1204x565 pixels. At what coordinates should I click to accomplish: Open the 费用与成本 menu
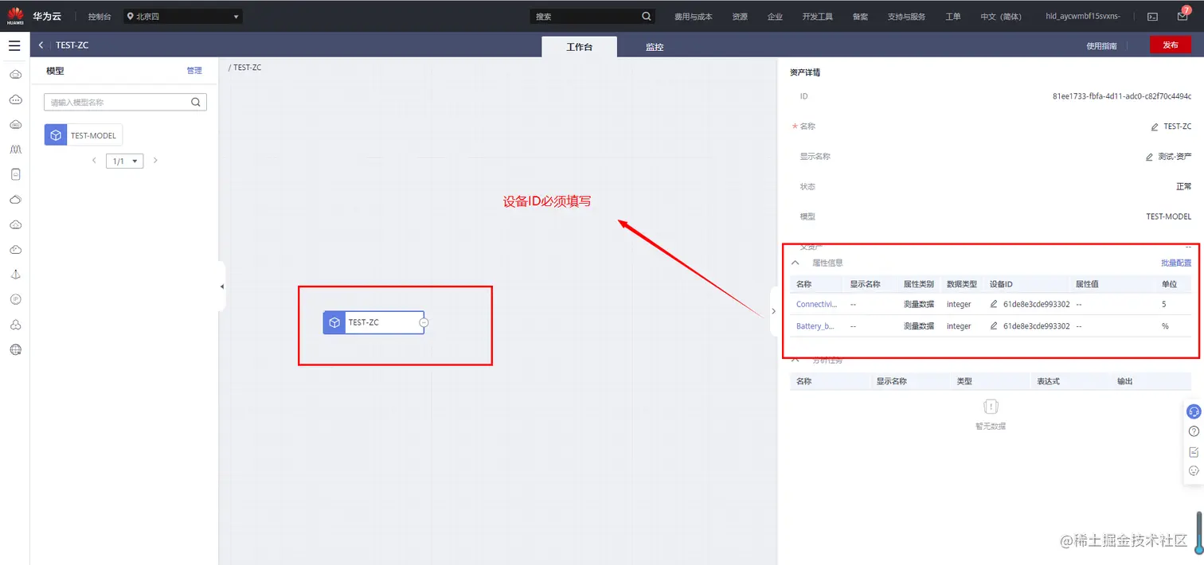tap(694, 16)
